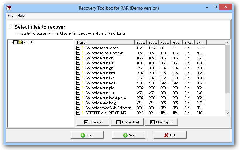Select the Softpedia Album-backup.html file name

coord(106,98)
